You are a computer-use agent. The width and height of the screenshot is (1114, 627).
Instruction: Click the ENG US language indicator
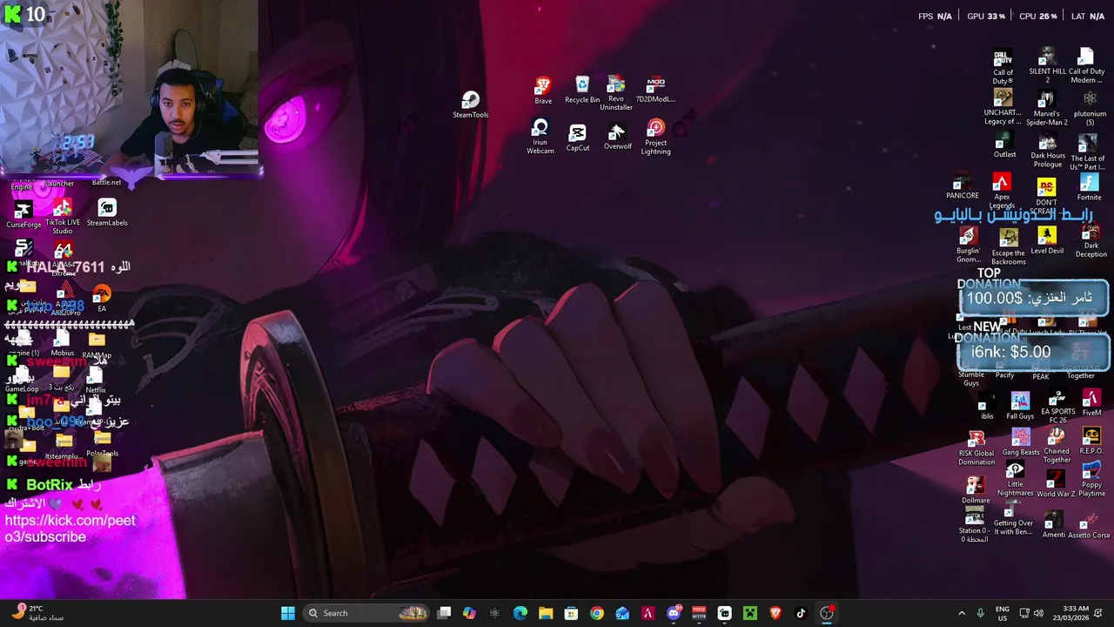[x=1003, y=613]
